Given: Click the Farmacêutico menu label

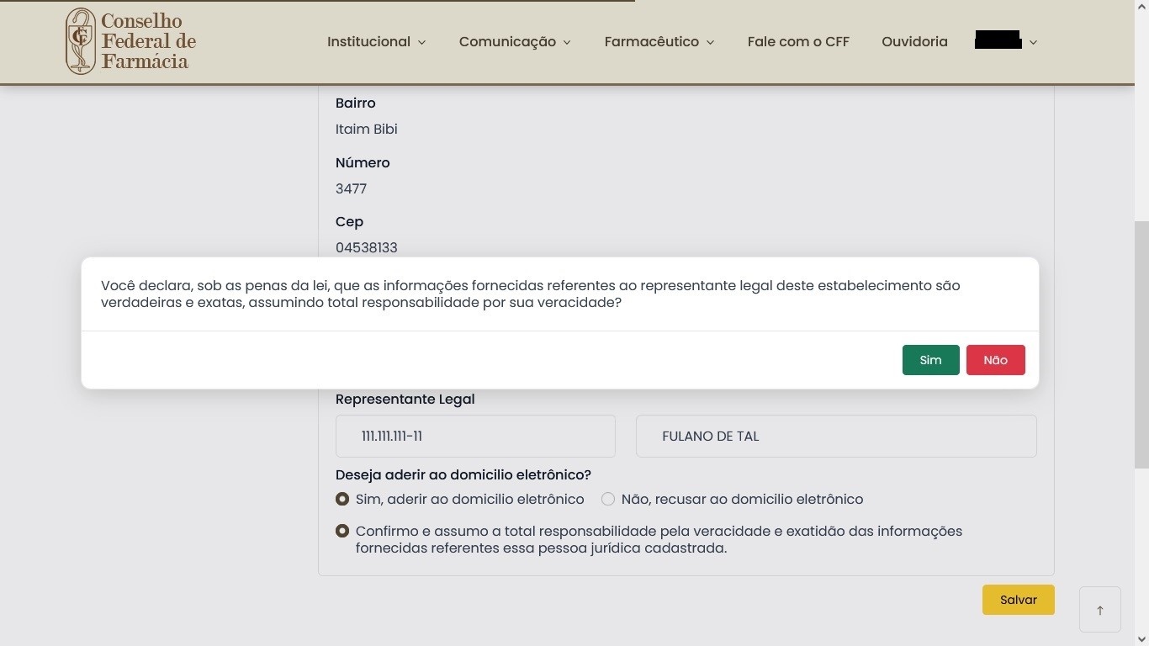Looking at the screenshot, I should coord(651,41).
